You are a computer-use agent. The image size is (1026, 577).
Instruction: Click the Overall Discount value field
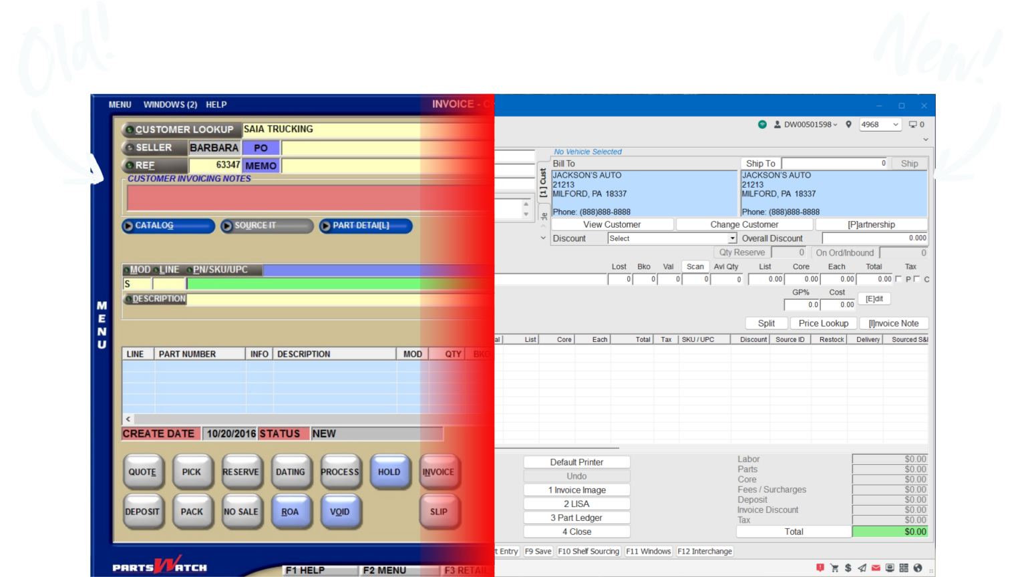pos(875,238)
